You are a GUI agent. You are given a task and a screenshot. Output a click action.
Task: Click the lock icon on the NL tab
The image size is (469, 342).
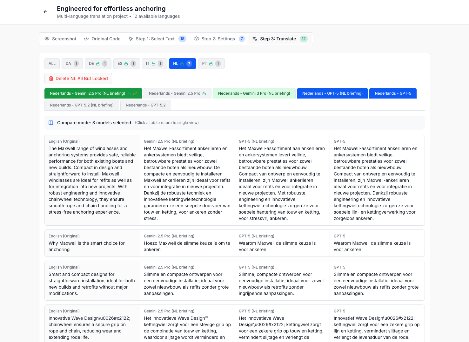pyautogui.click(x=182, y=64)
